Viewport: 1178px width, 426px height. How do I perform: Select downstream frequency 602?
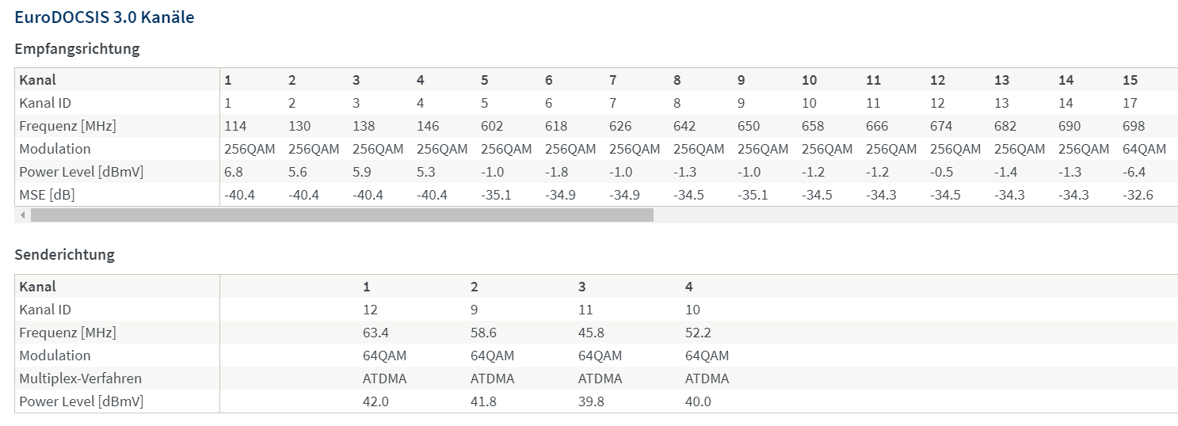(492, 126)
